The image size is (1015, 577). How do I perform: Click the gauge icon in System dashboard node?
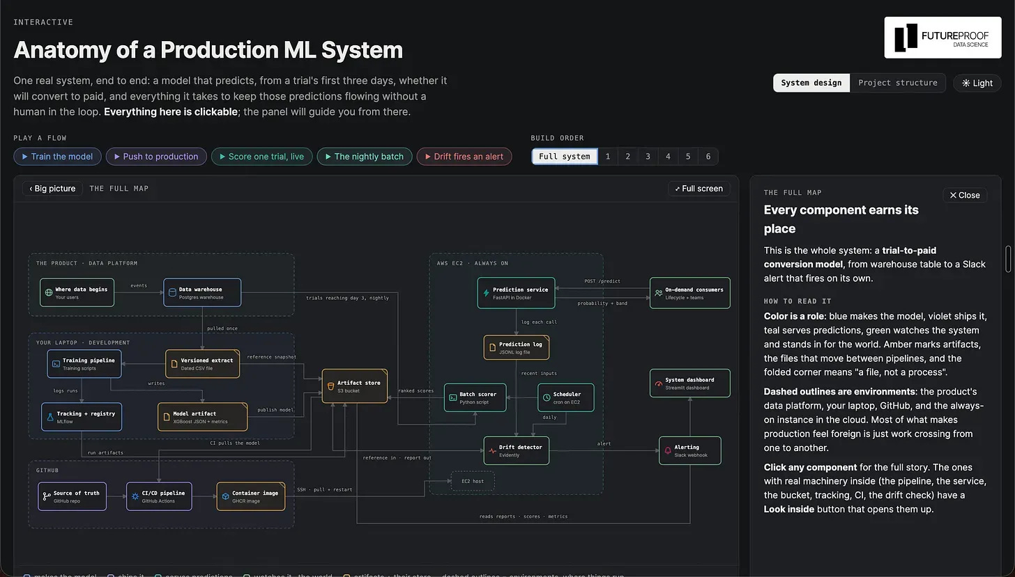pyautogui.click(x=658, y=384)
